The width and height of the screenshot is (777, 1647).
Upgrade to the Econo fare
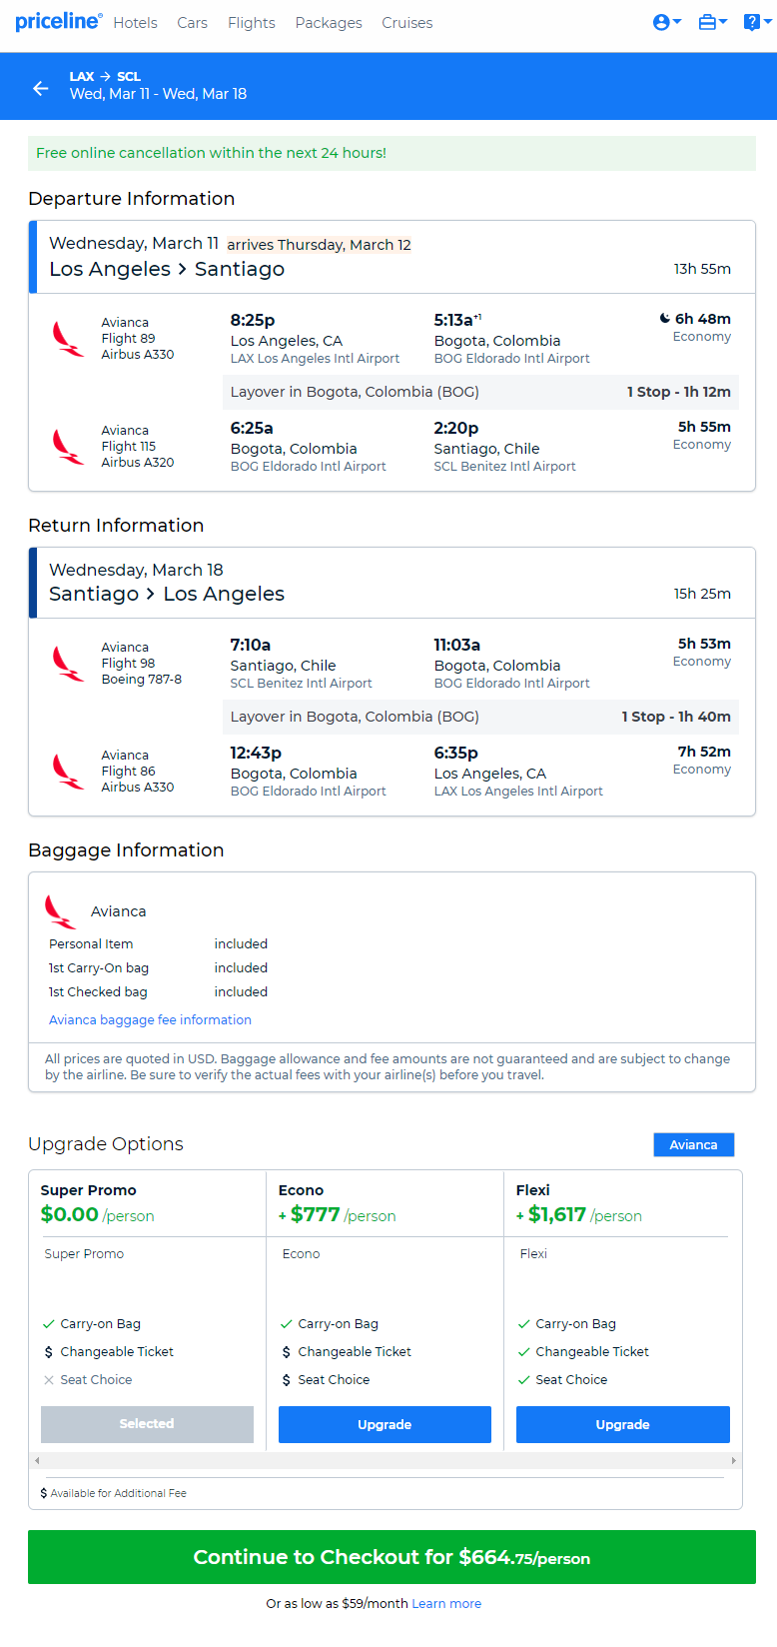pyautogui.click(x=385, y=1424)
